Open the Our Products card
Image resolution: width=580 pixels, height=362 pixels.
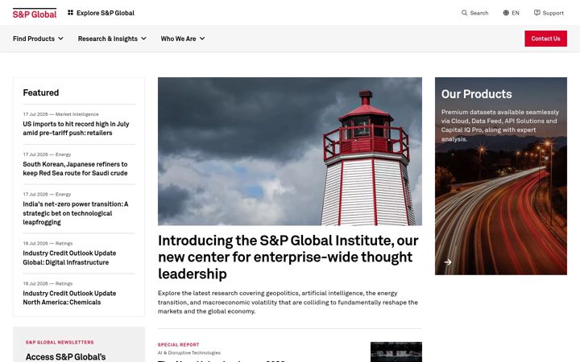point(501,176)
